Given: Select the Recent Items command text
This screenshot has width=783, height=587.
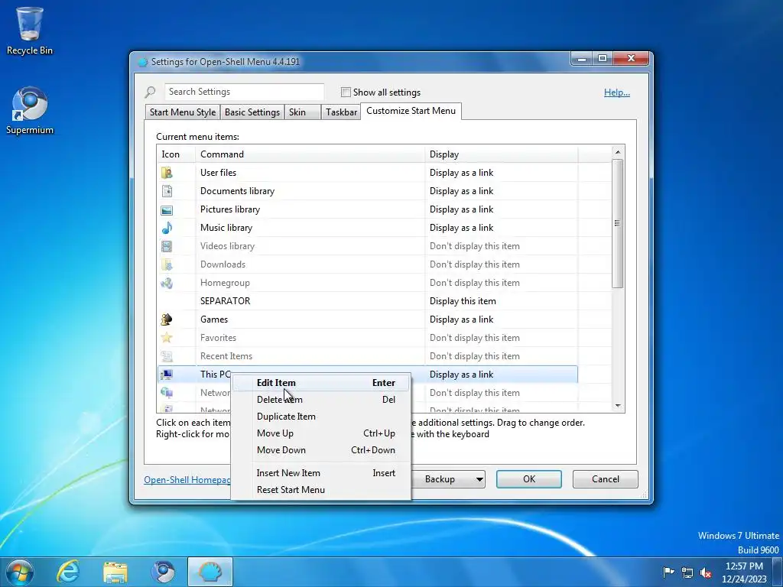Looking at the screenshot, I should coord(226,356).
